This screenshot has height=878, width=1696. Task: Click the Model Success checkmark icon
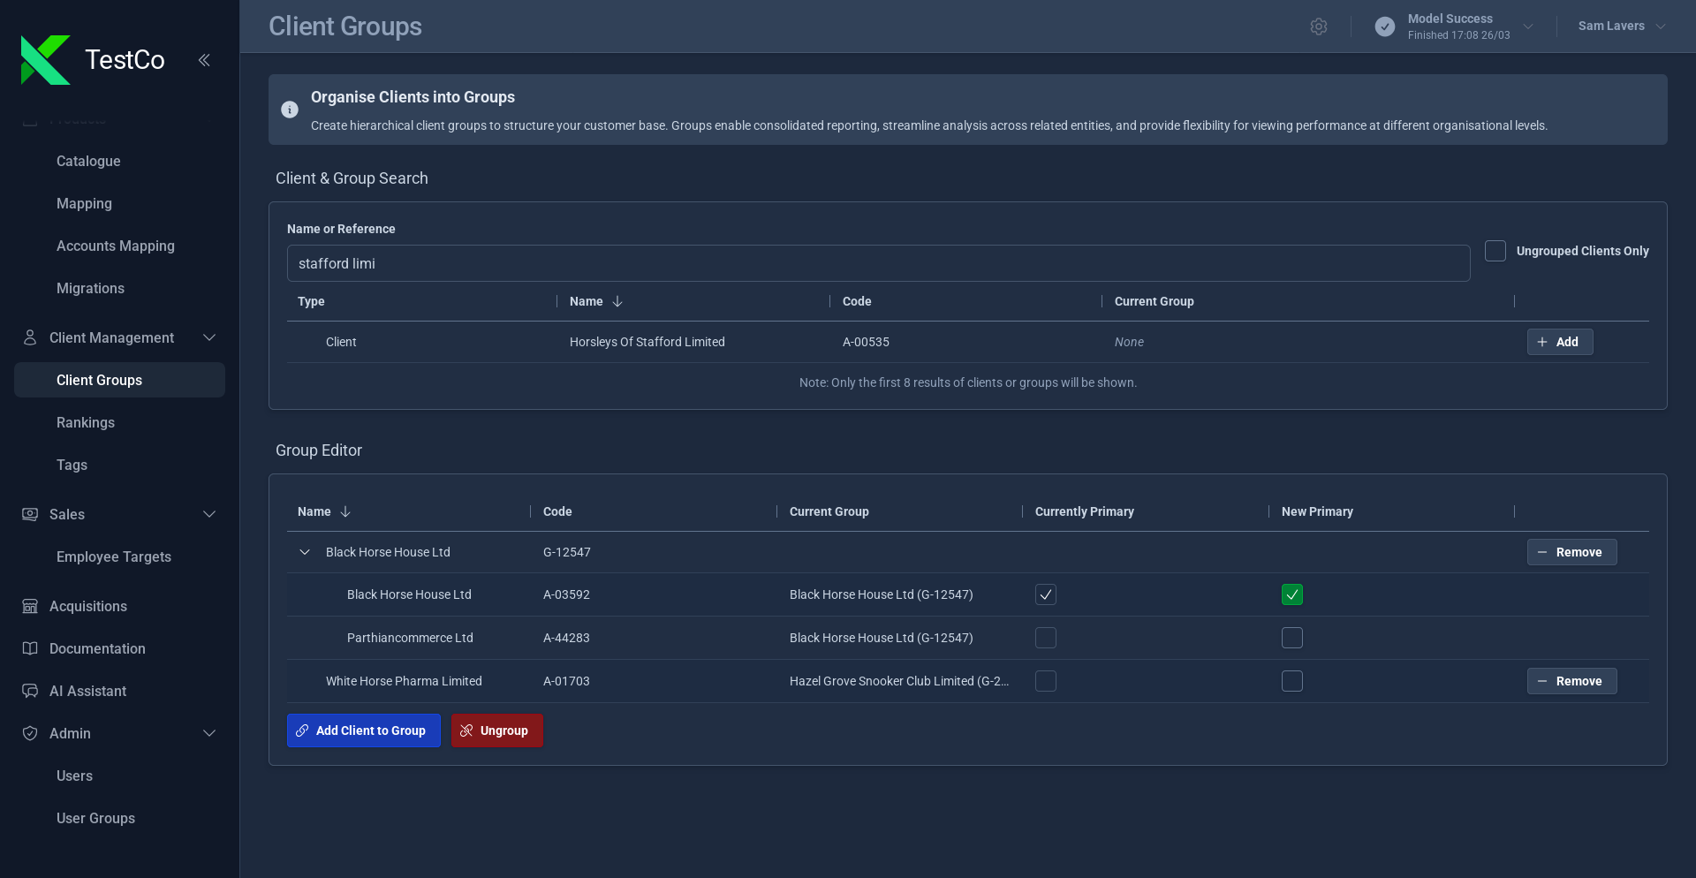1385,26
